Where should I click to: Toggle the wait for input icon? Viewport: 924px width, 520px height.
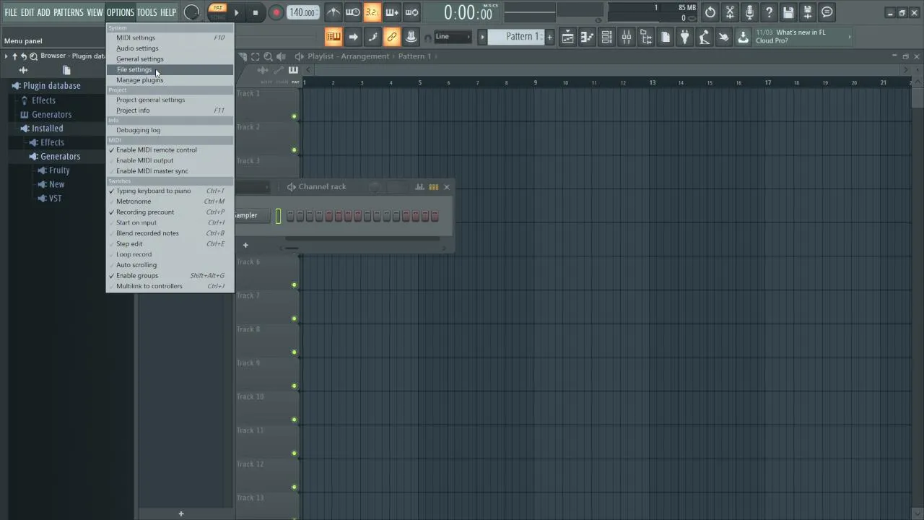(x=352, y=12)
